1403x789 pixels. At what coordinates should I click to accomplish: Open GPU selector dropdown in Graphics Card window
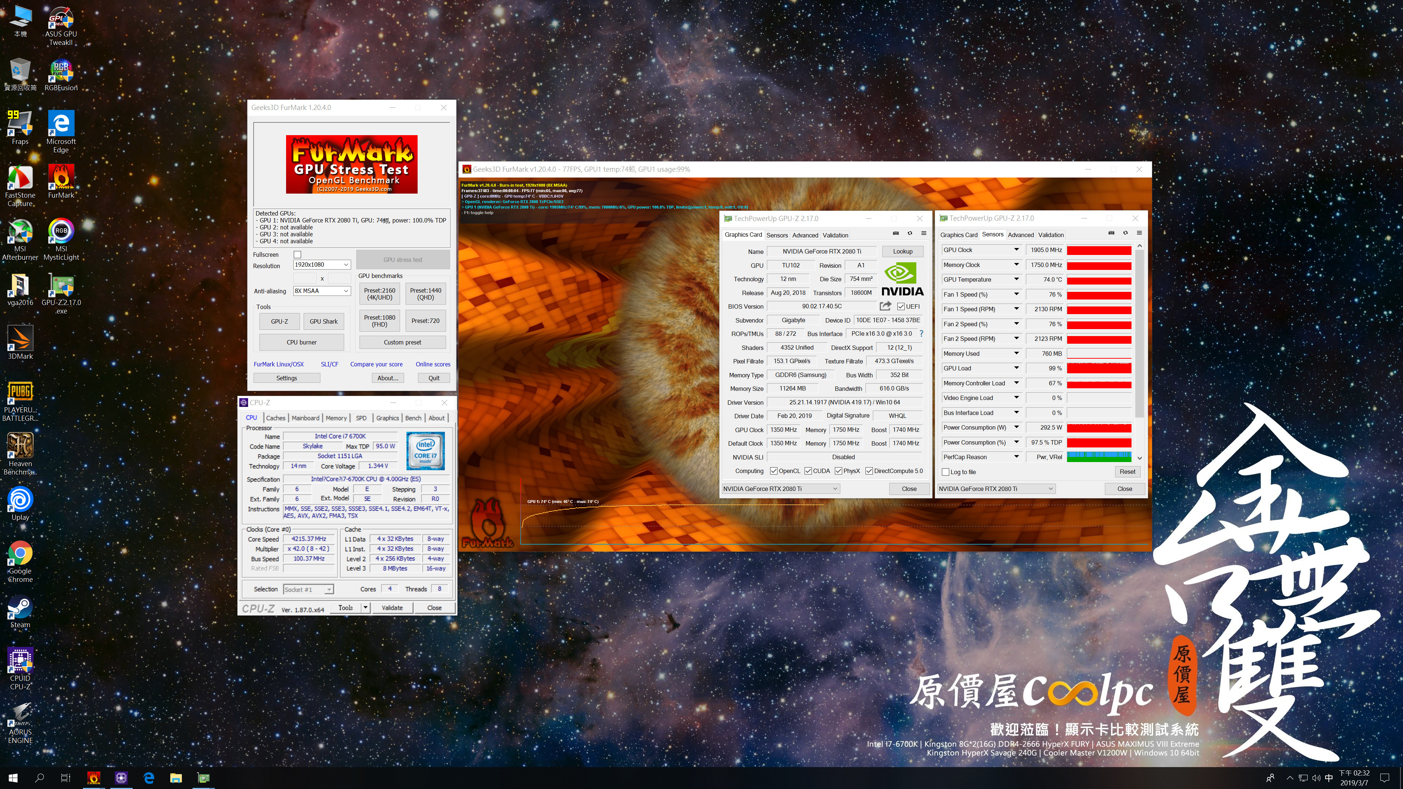pos(780,488)
